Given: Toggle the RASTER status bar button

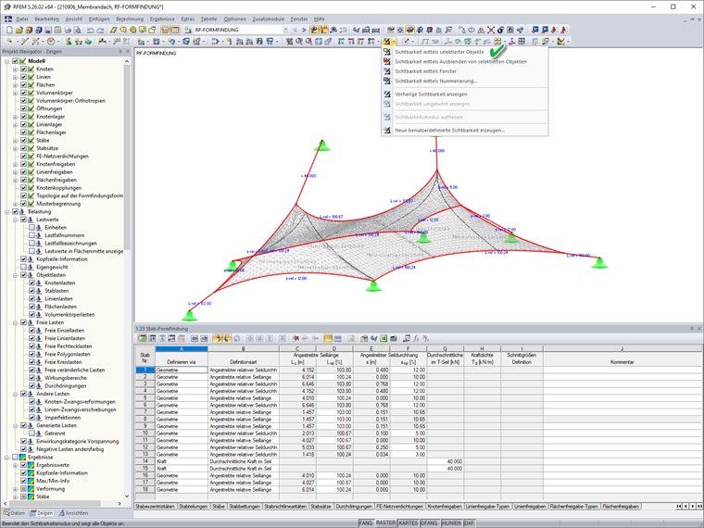Looking at the screenshot, I should (385, 523).
